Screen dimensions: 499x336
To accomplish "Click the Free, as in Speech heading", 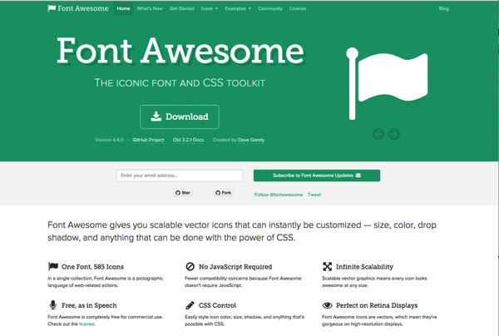I will (89, 305).
